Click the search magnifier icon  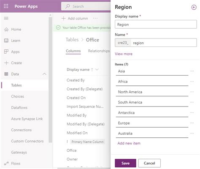pos(68,6)
